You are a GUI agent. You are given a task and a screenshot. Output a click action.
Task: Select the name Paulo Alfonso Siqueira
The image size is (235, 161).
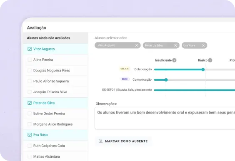tap(51, 81)
